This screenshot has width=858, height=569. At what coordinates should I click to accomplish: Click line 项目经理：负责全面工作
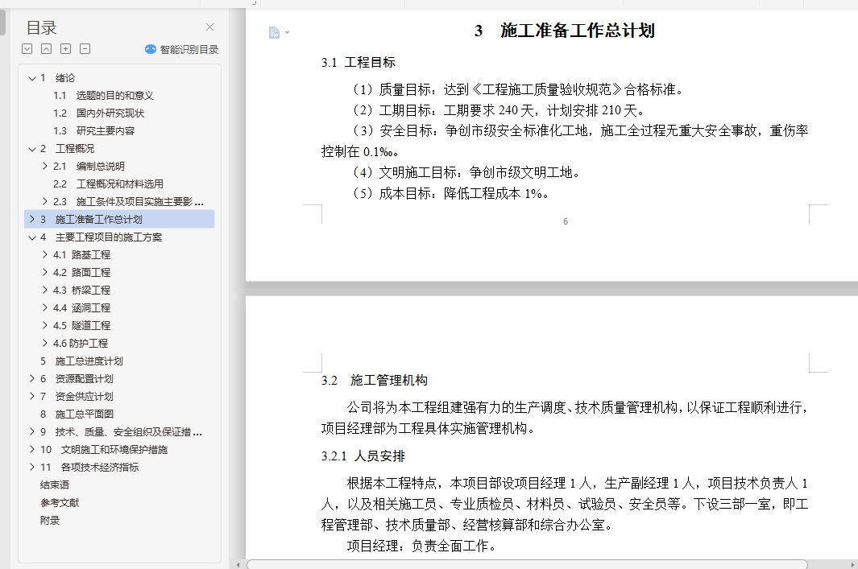(421, 546)
